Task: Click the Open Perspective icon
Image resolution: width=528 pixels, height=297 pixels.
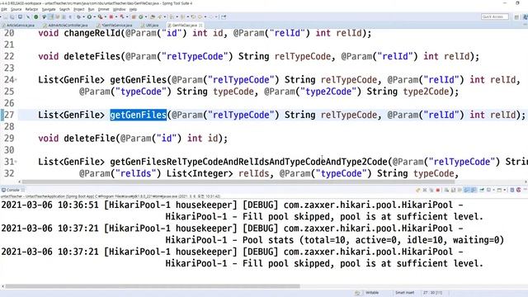Action: 516,16
